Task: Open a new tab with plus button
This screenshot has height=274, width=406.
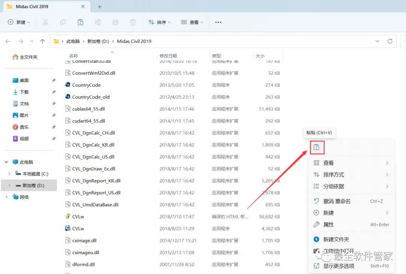Action: (x=100, y=7)
